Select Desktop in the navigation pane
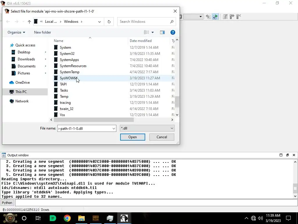The image size is (298, 224). click(x=24, y=52)
